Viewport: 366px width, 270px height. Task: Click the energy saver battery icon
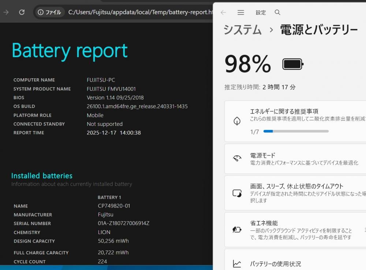237,229
